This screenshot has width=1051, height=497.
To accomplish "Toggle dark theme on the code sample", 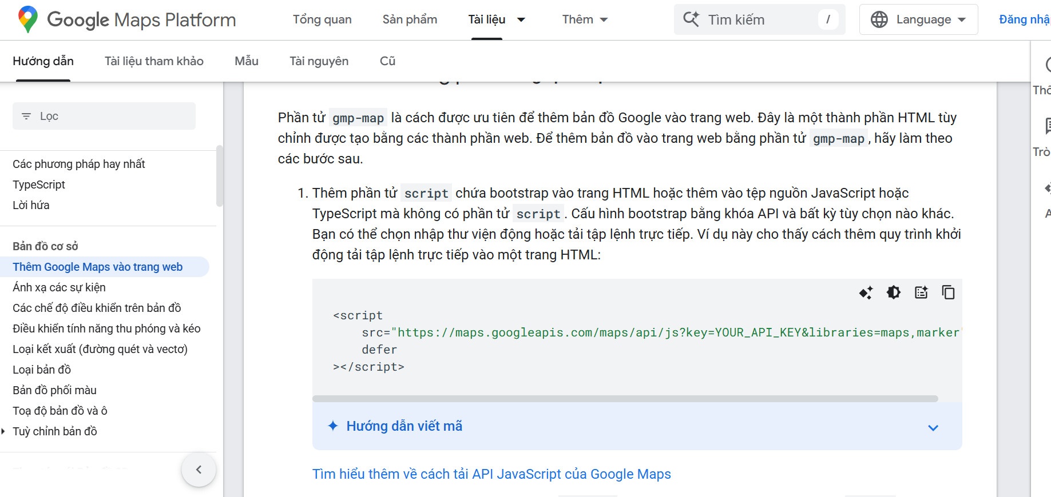I will [893, 292].
